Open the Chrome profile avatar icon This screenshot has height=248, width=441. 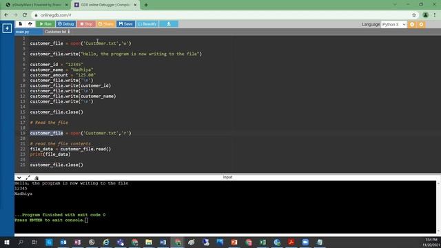point(425,15)
